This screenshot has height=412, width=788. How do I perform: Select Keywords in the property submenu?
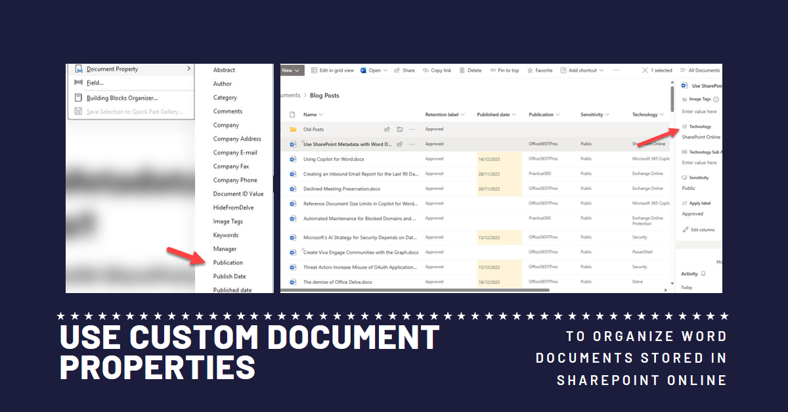point(226,235)
